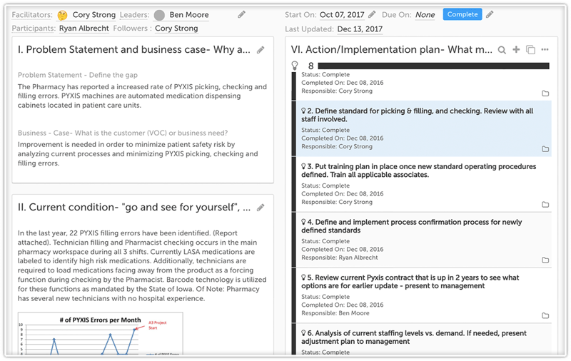Open facilitator Cory Strong's profile link
571x361 pixels.
[94, 15]
